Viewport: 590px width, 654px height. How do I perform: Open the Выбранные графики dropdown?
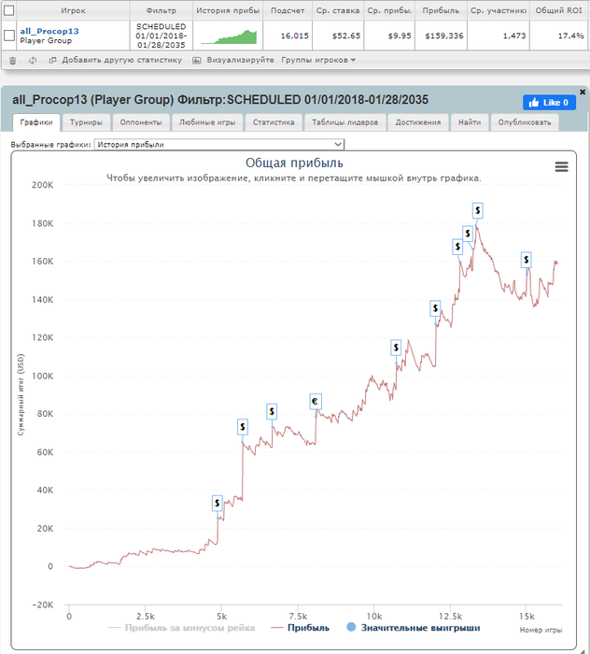[x=219, y=144]
